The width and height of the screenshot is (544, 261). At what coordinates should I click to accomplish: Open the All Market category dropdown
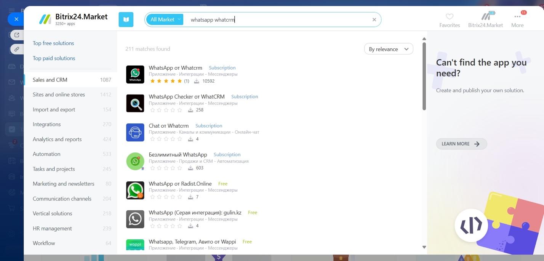pos(165,19)
